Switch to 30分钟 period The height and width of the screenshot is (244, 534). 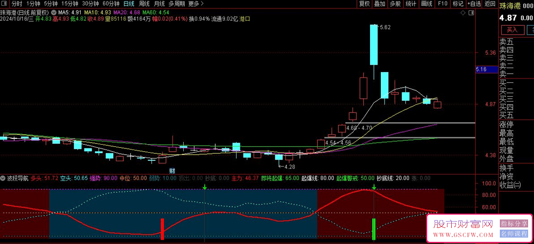tap(90, 4)
